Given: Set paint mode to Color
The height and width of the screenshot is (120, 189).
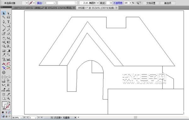Looking at the screenshot, I should (3, 112).
